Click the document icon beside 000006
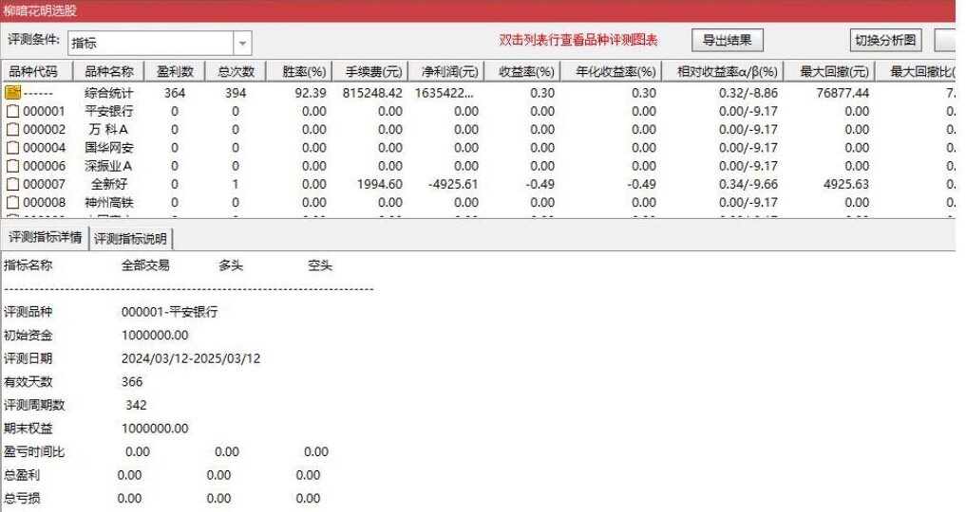 coord(12,166)
